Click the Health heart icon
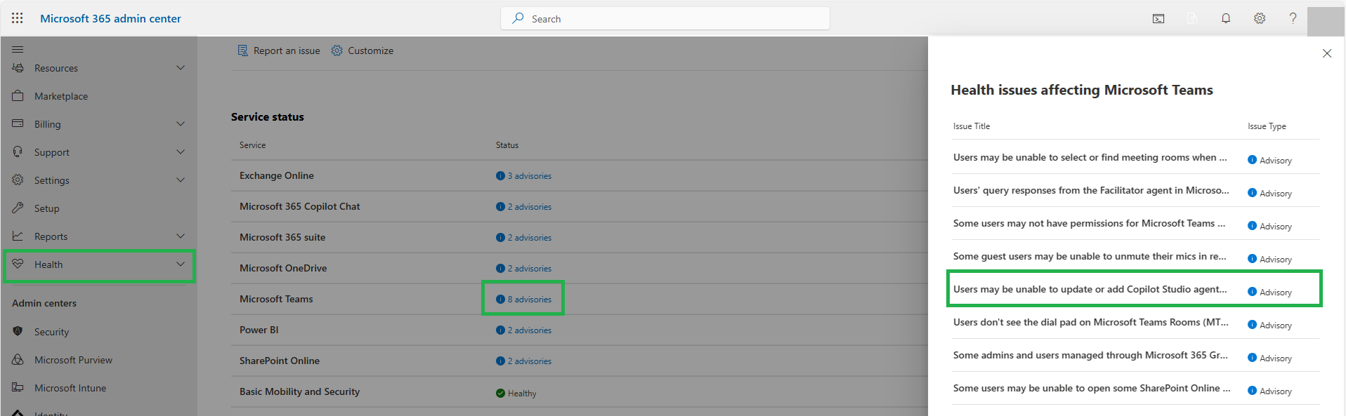Viewport: 1346px width, 416px height. point(18,264)
